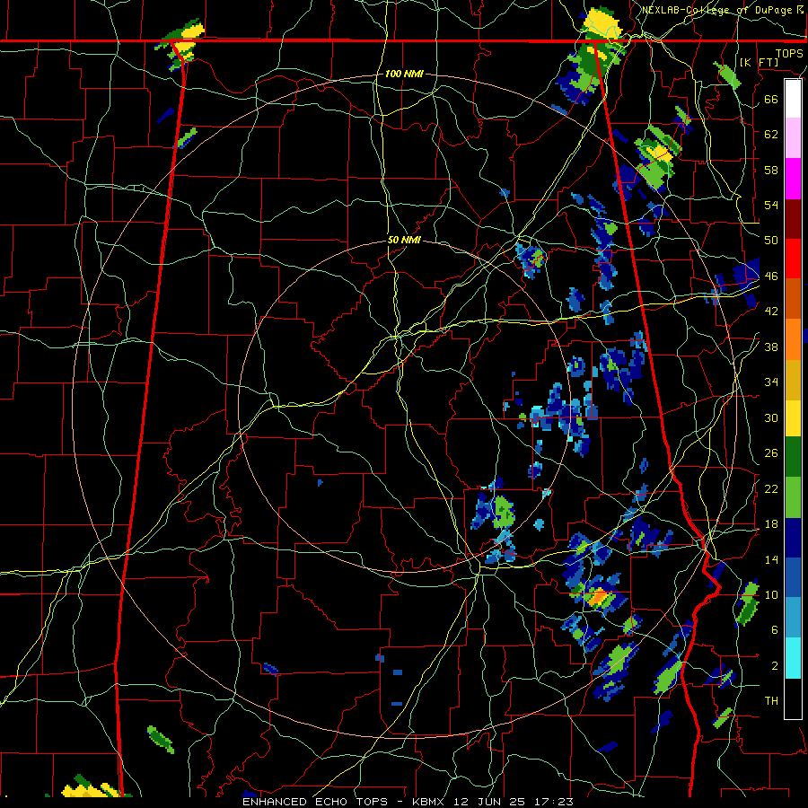Click the '58' legend value
The image size is (808, 808).
click(x=771, y=170)
